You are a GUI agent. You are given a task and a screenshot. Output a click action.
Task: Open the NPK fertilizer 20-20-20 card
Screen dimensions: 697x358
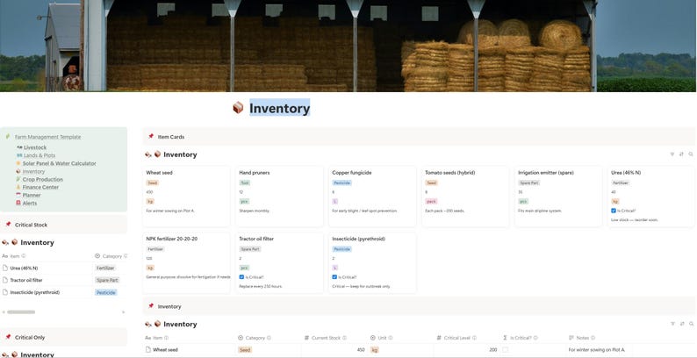click(186, 263)
